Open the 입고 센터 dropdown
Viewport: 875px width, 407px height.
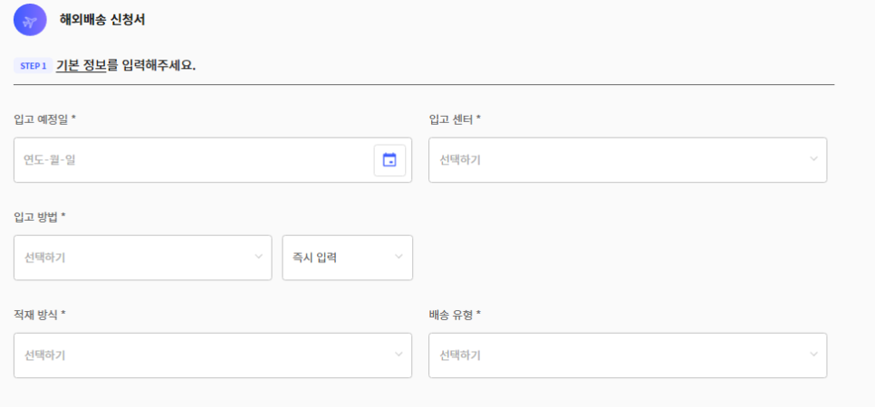click(628, 160)
